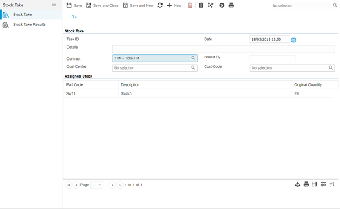Go to next page arrow in pager
Screen dimensions: 340x209
pyautogui.click(x=112, y=185)
